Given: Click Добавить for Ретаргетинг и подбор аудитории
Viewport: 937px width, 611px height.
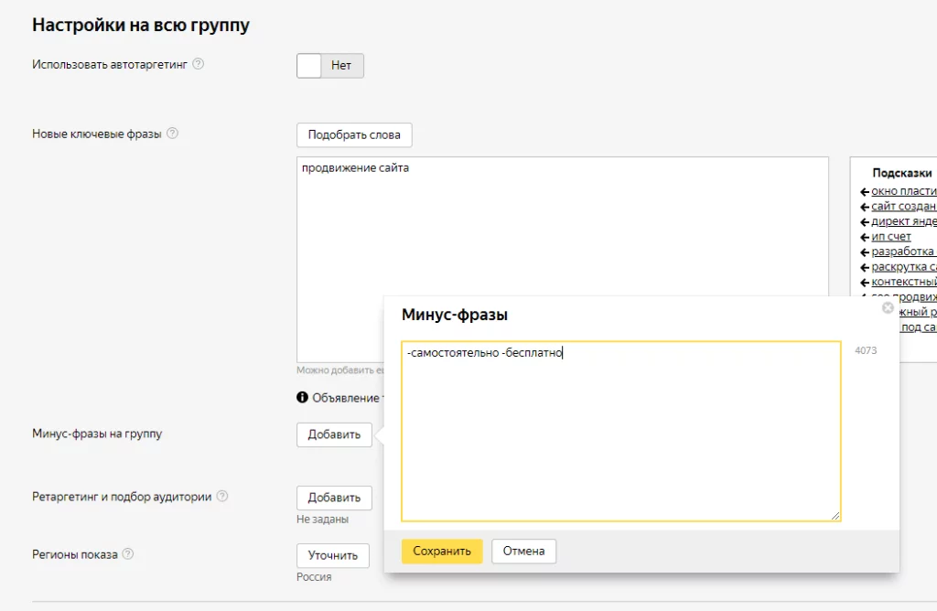Looking at the screenshot, I should coord(334,498).
